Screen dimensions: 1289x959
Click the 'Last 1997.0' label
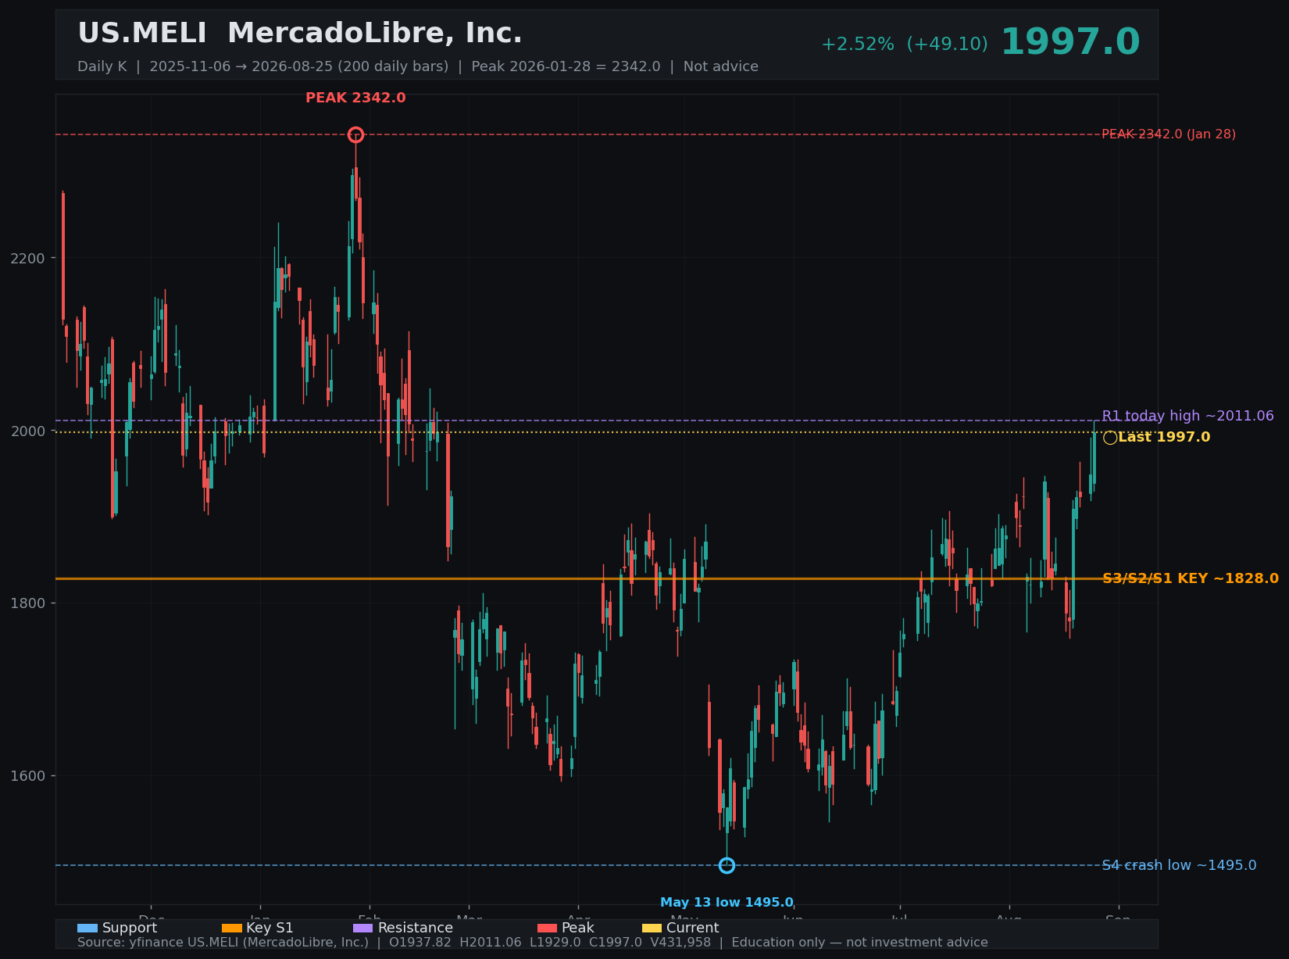pos(1164,438)
